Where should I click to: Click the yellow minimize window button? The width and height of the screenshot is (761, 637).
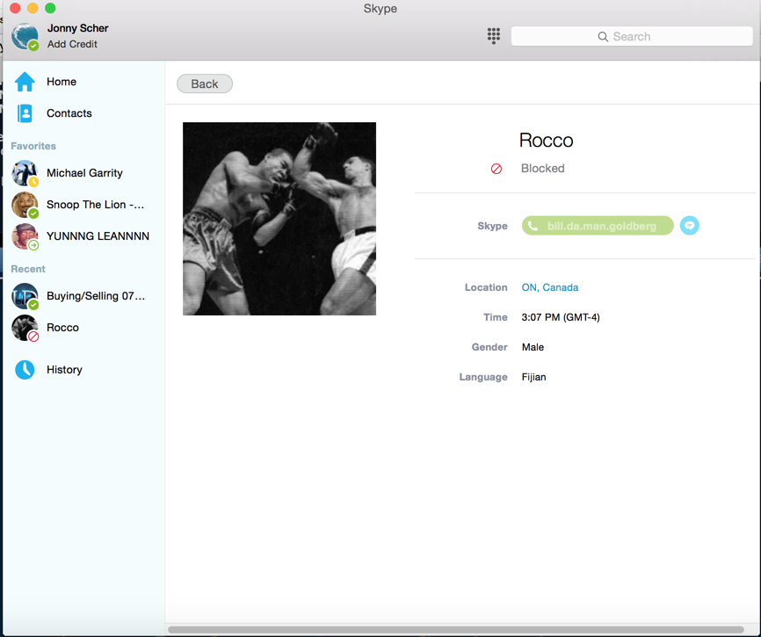pyautogui.click(x=33, y=8)
